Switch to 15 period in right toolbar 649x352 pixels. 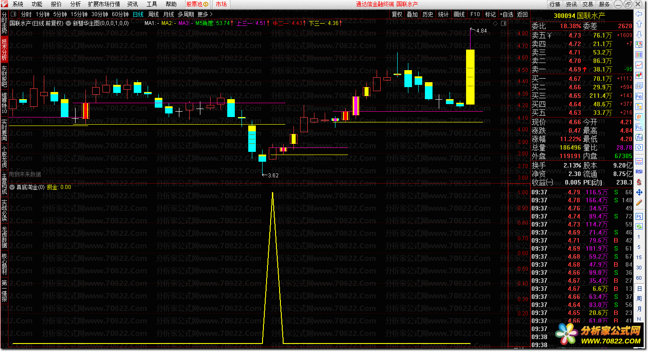click(639, 257)
